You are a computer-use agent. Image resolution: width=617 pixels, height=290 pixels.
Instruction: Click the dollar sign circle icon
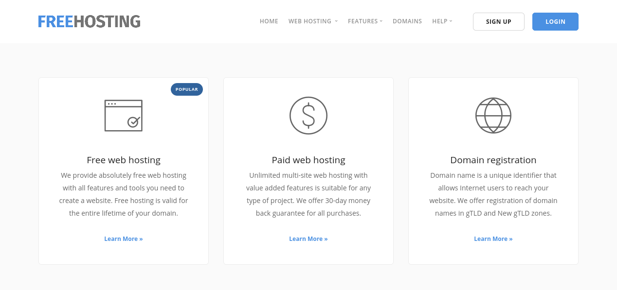(x=308, y=116)
